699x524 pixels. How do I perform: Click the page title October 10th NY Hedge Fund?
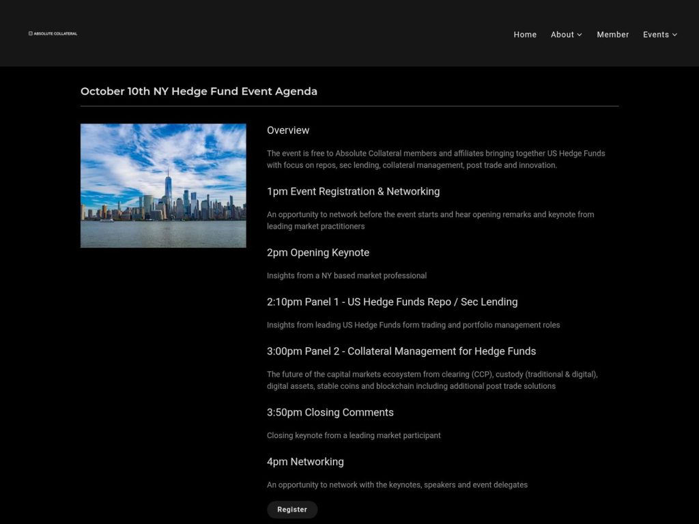coord(199,91)
